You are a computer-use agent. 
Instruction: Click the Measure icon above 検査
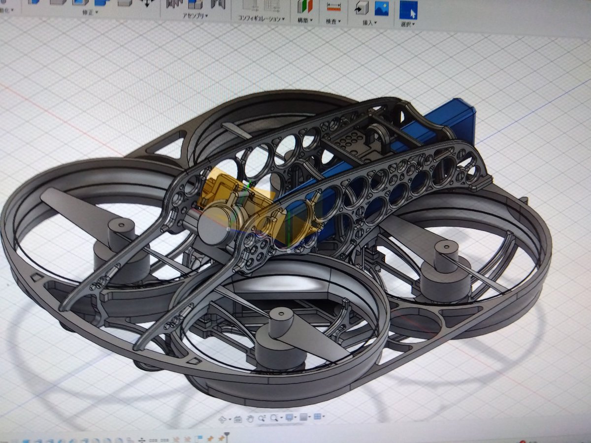click(333, 7)
